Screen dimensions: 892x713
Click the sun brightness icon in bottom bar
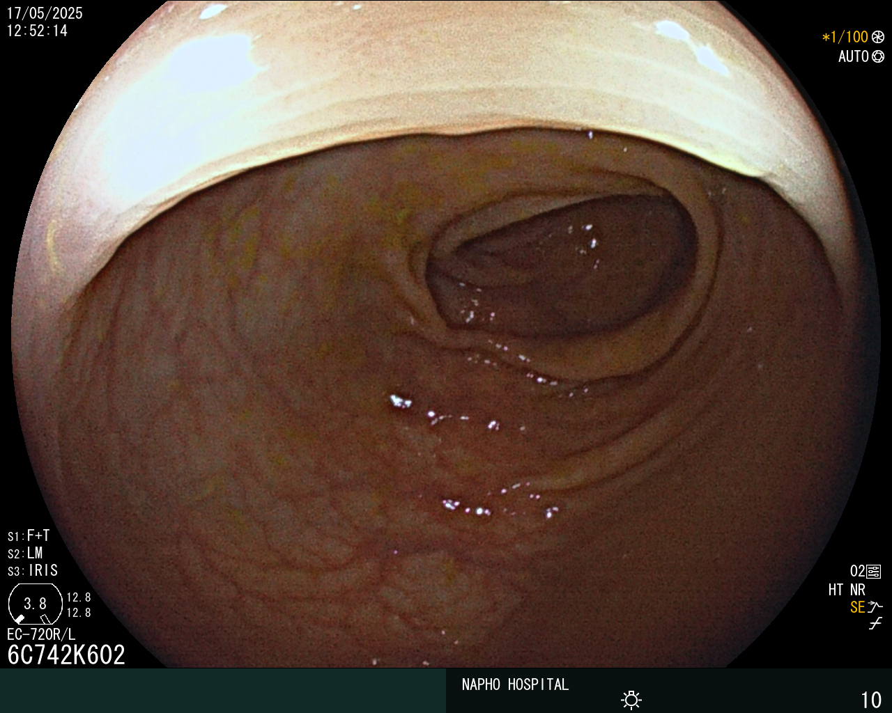click(x=631, y=700)
